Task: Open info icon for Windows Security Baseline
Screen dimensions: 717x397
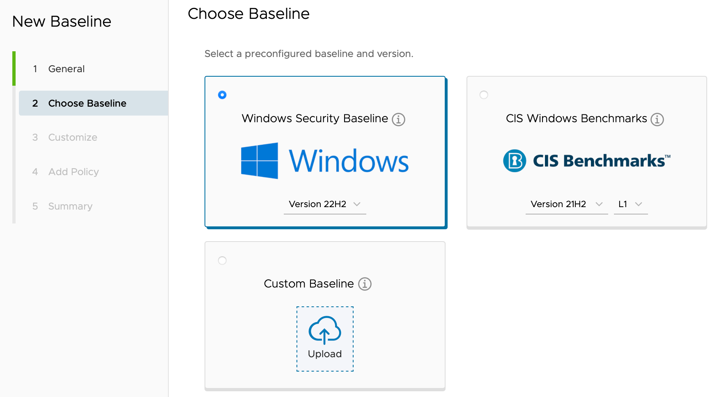Action: point(398,119)
